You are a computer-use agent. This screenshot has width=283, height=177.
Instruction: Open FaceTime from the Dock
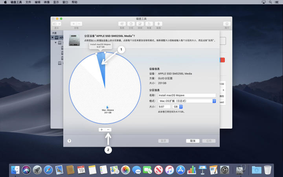click(148, 170)
